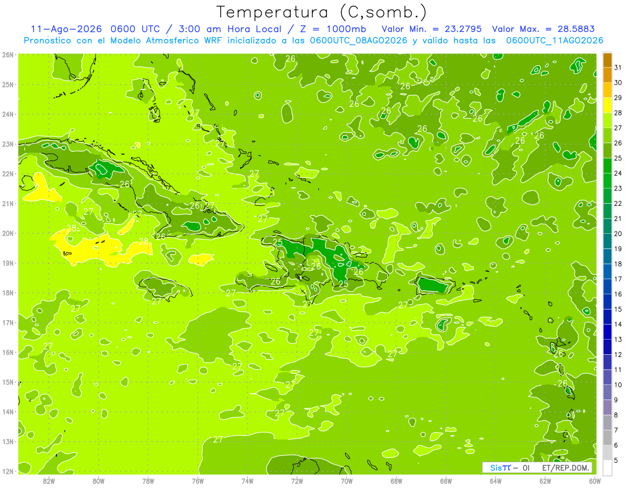
Task: Select the "Valor Min. = 23.2795" value
Action: coord(431,29)
